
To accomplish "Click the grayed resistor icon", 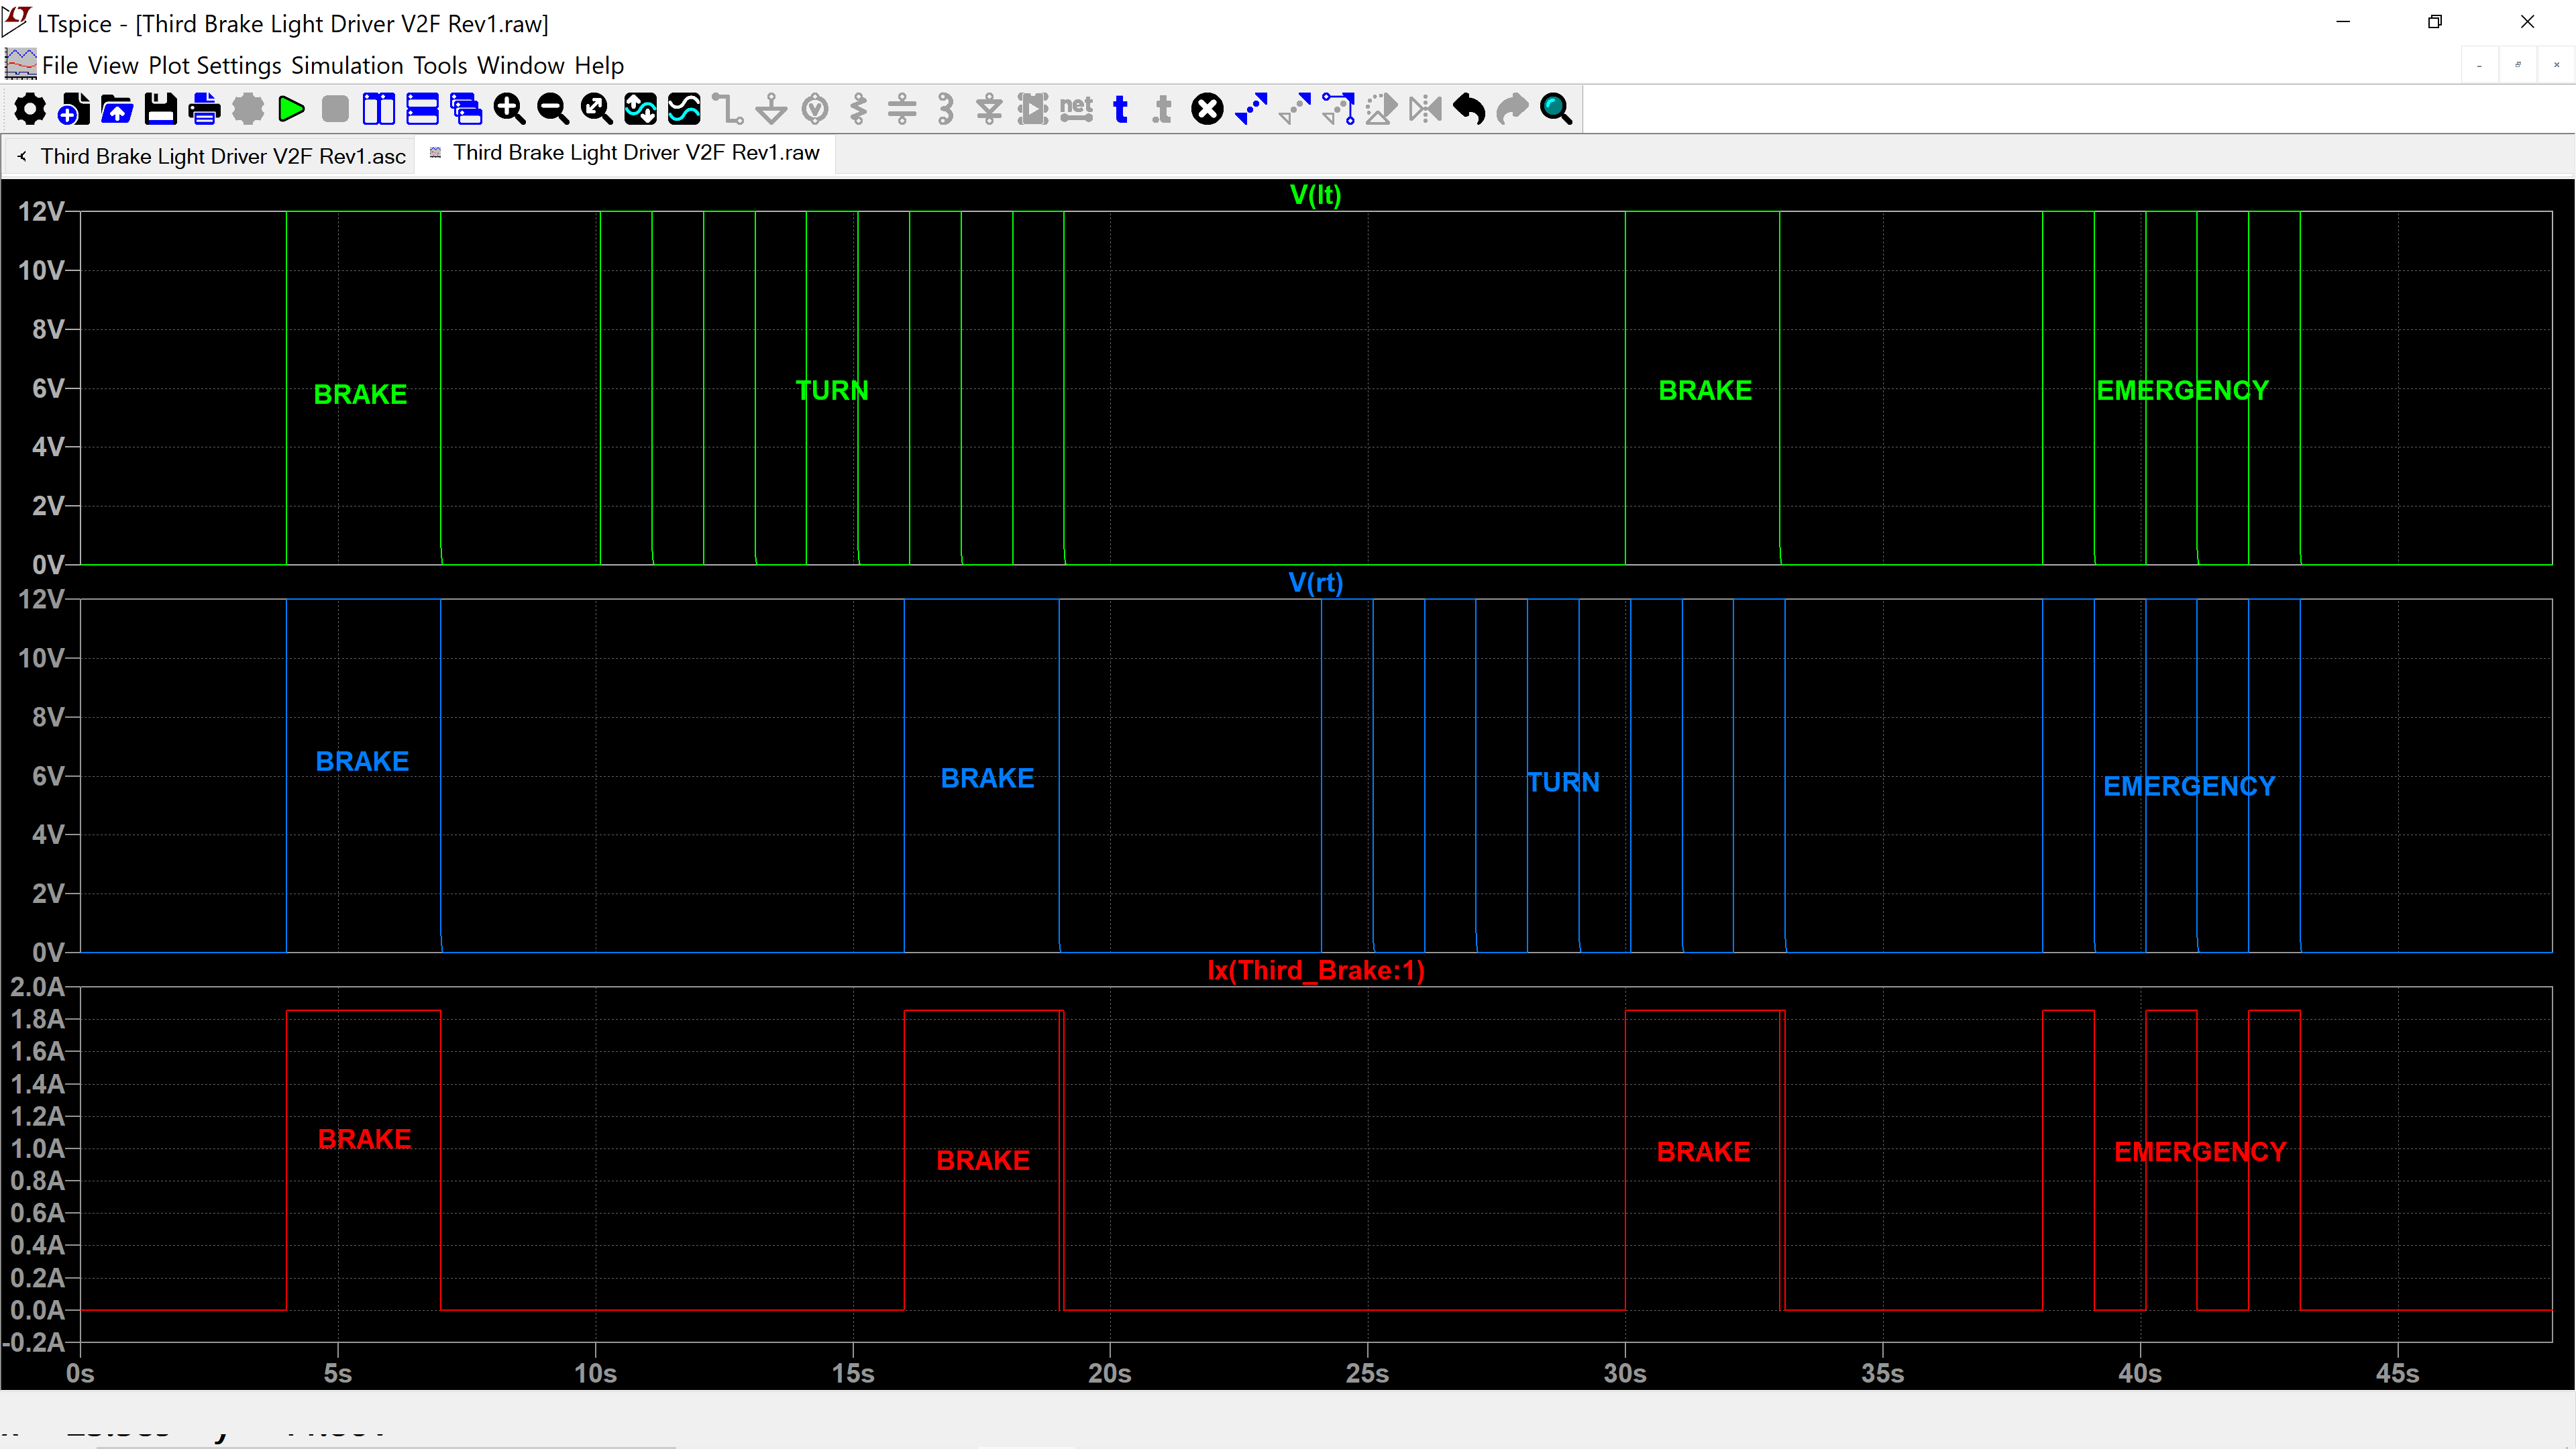I will click(x=858, y=109).
